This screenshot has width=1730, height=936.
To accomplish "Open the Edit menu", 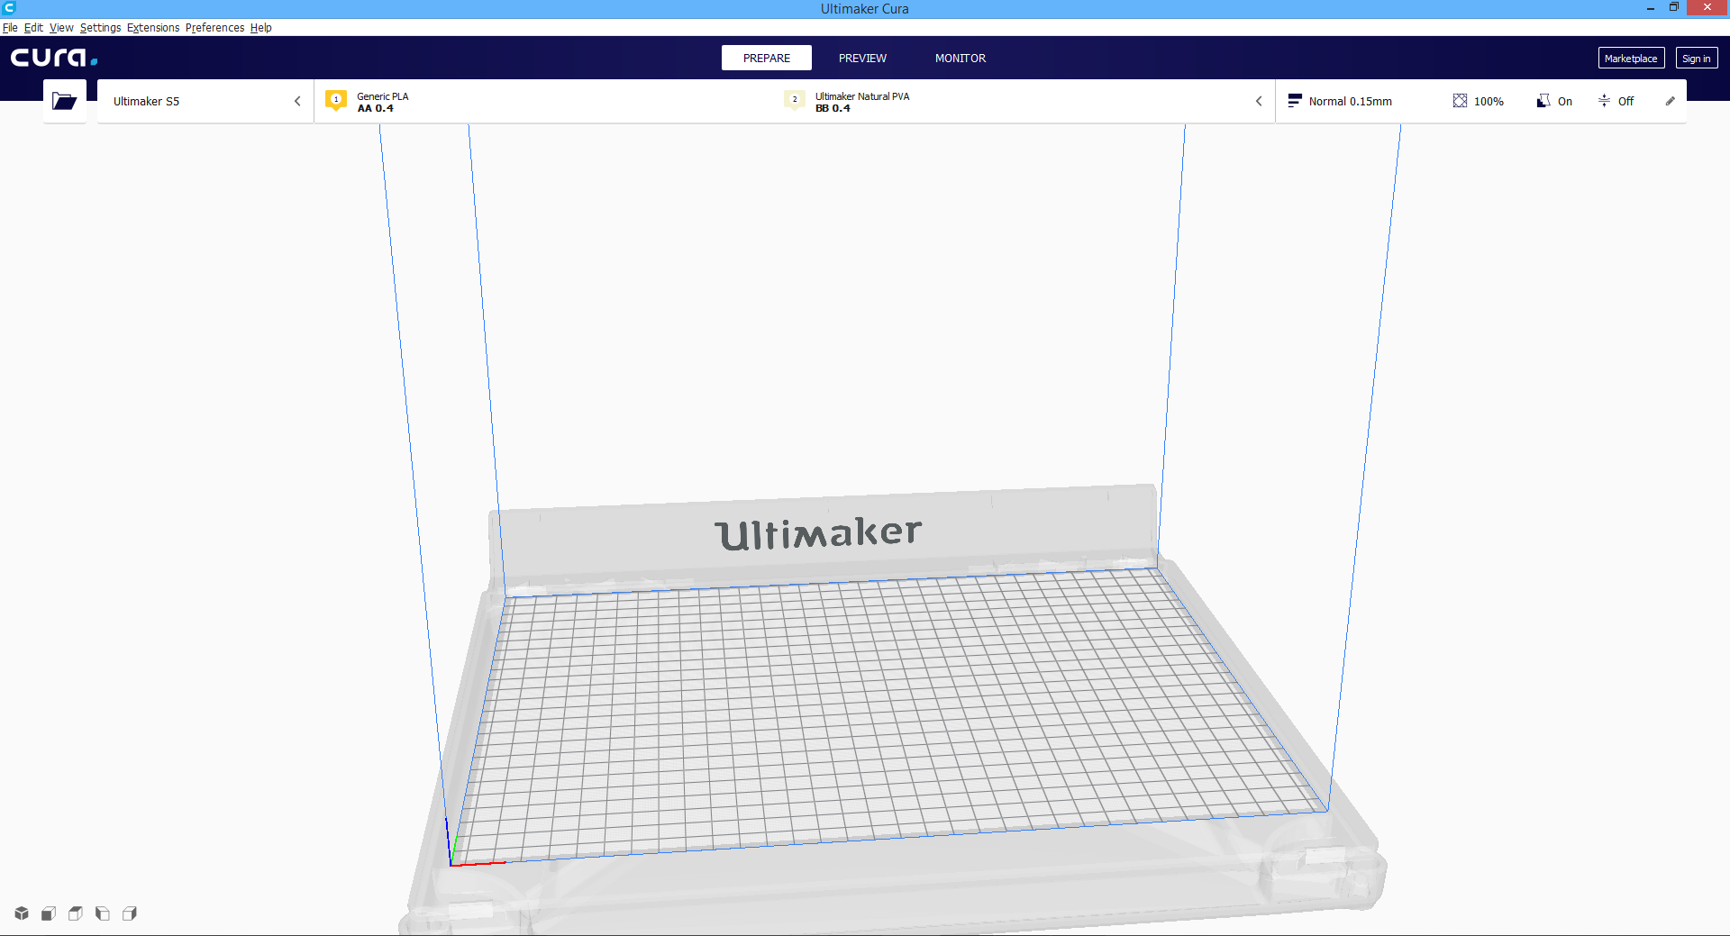I will click(33, 28).
